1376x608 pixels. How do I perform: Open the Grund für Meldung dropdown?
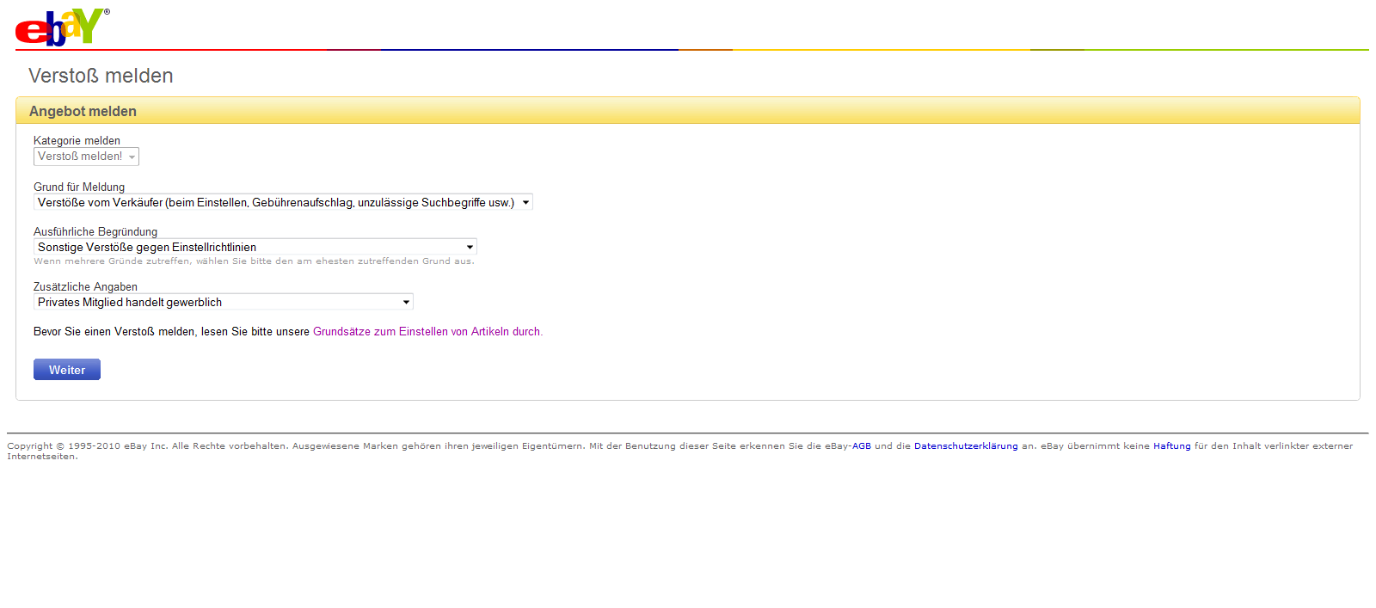[283, 202]
